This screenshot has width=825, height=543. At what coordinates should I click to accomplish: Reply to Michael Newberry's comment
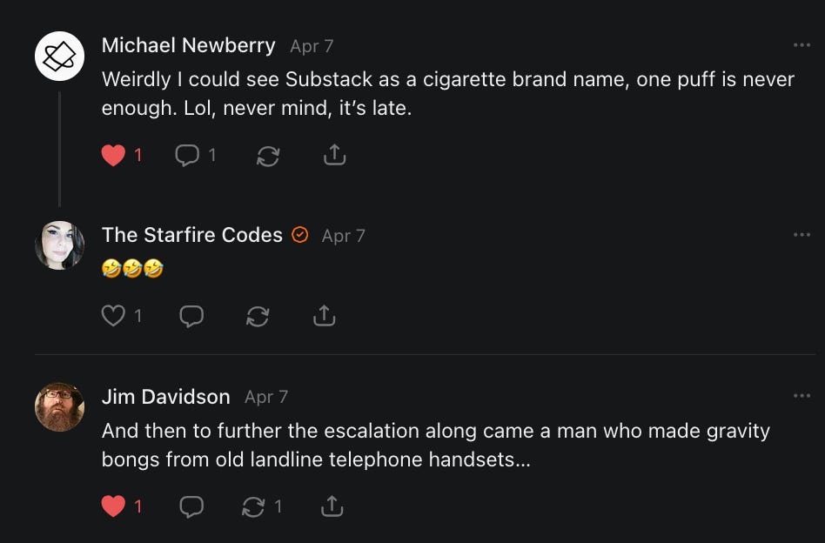coord(187,156)
